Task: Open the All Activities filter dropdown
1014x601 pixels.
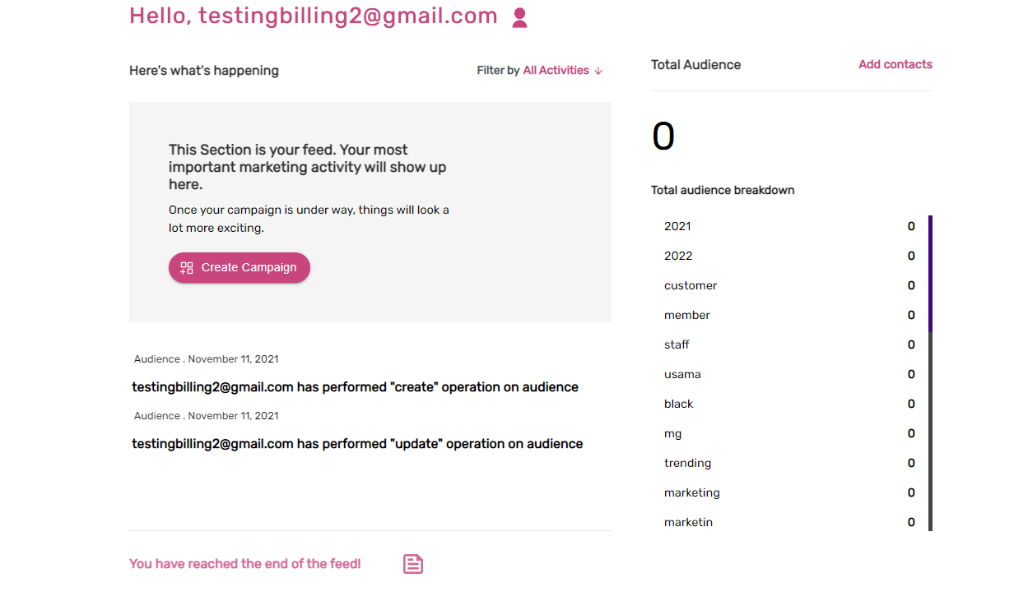Action: click(556, 71)
